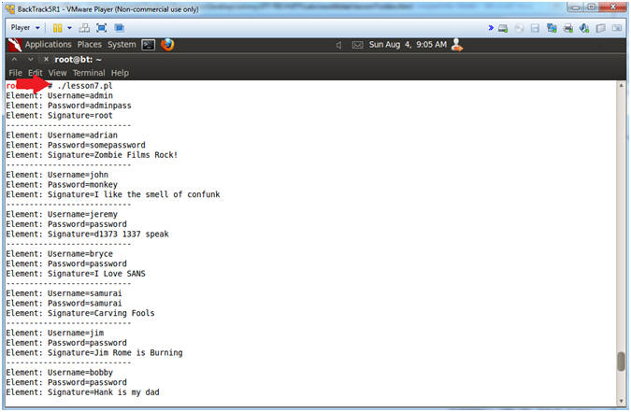
Task: Open the terminal File menu
Action: coord(15,73)
